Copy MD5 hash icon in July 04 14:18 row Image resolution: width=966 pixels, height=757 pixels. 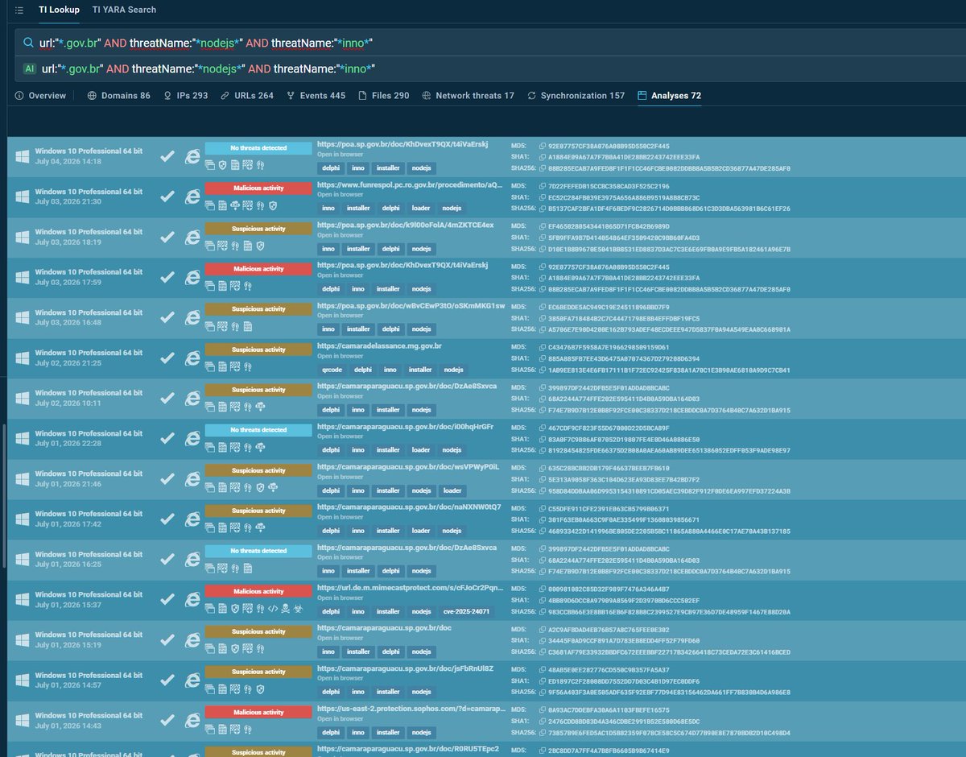pyautogui.click(x=543, y=147)
